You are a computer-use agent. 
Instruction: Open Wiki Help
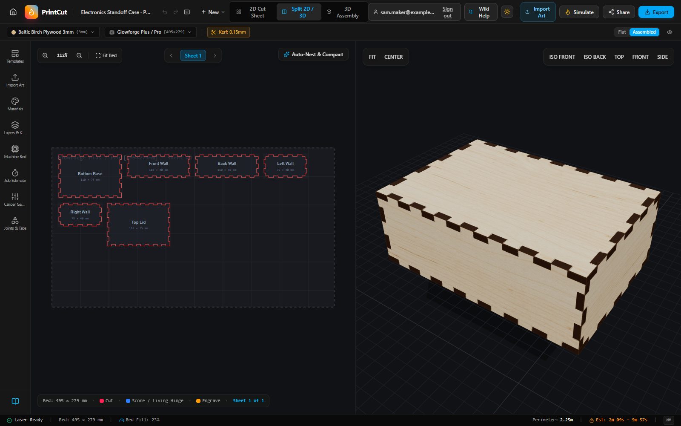(481, 12)
